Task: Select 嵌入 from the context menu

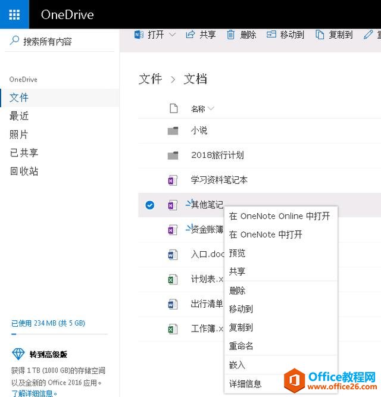Action: pos(237,365)
